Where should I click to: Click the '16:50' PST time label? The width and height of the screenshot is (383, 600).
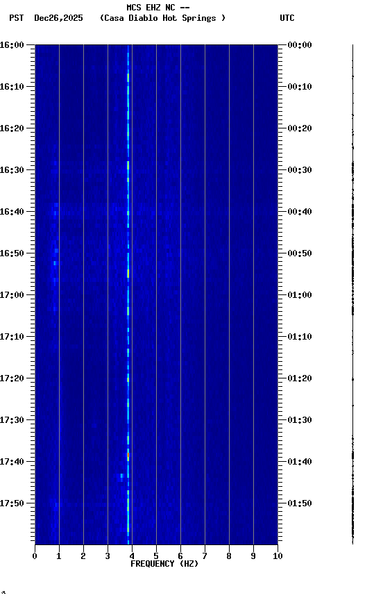click(x=12, y=253)
